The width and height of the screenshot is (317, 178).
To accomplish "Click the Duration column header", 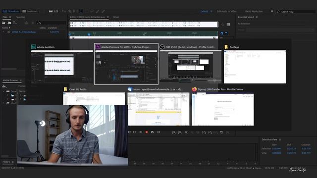I will coord(53,28).
